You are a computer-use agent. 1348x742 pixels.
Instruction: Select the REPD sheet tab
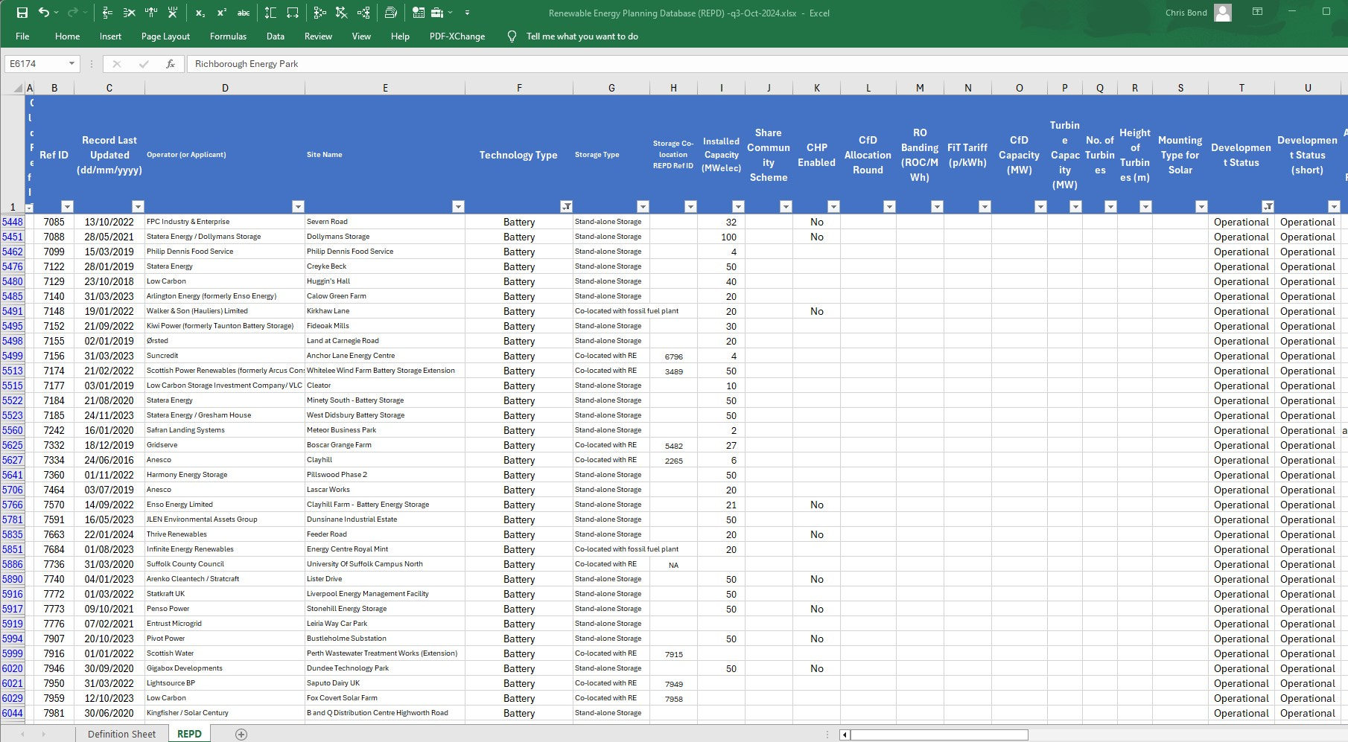tap(189, 735)
